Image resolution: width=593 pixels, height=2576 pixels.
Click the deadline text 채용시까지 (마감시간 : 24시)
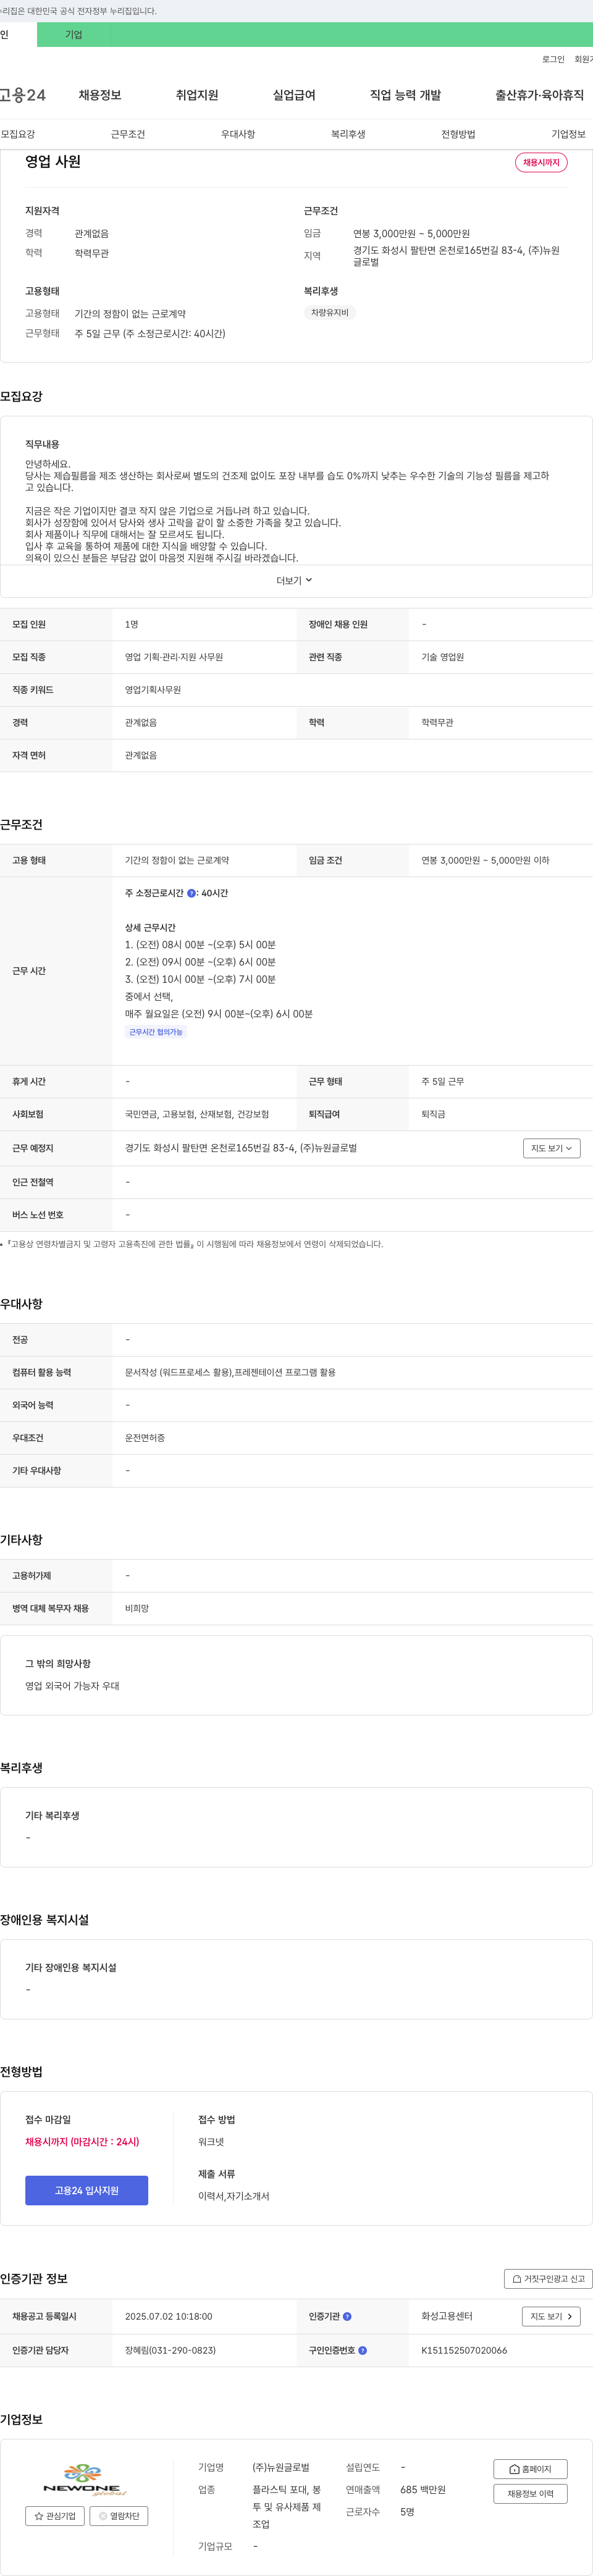pyautogui.click(x=82, y=2141)
